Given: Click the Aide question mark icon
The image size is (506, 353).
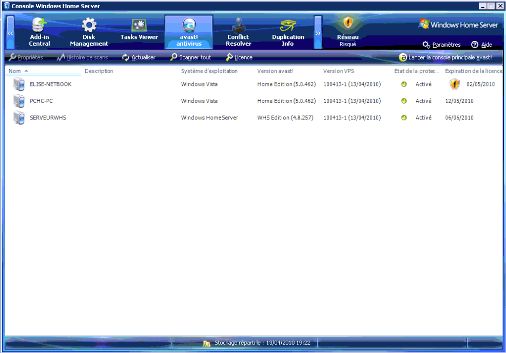Looking at the screenshot, I should pos(474,45).
